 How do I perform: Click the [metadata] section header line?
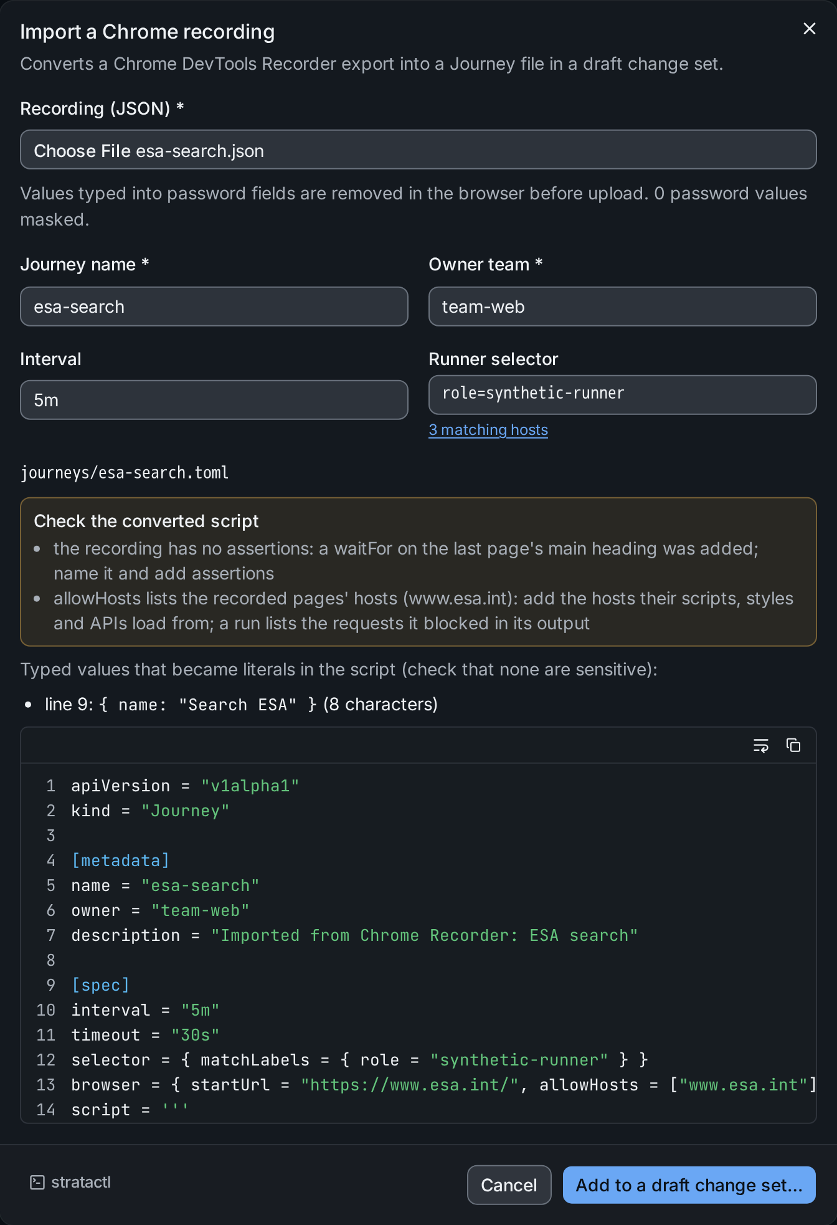[120, 860]
